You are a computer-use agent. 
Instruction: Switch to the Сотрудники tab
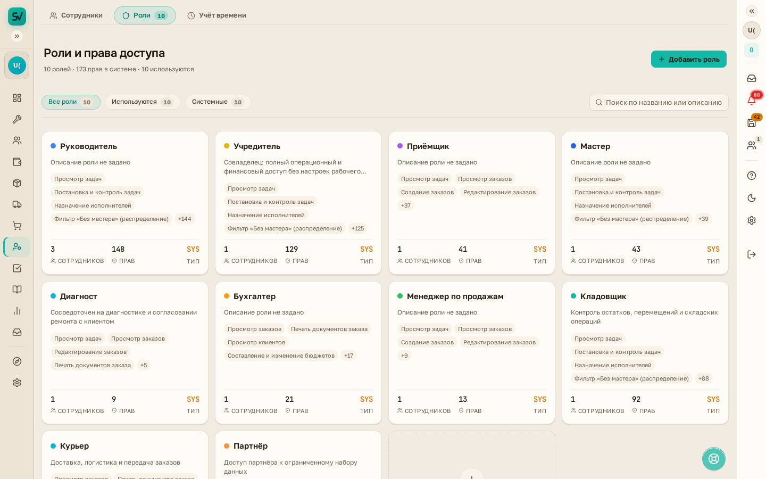[76, 15]
